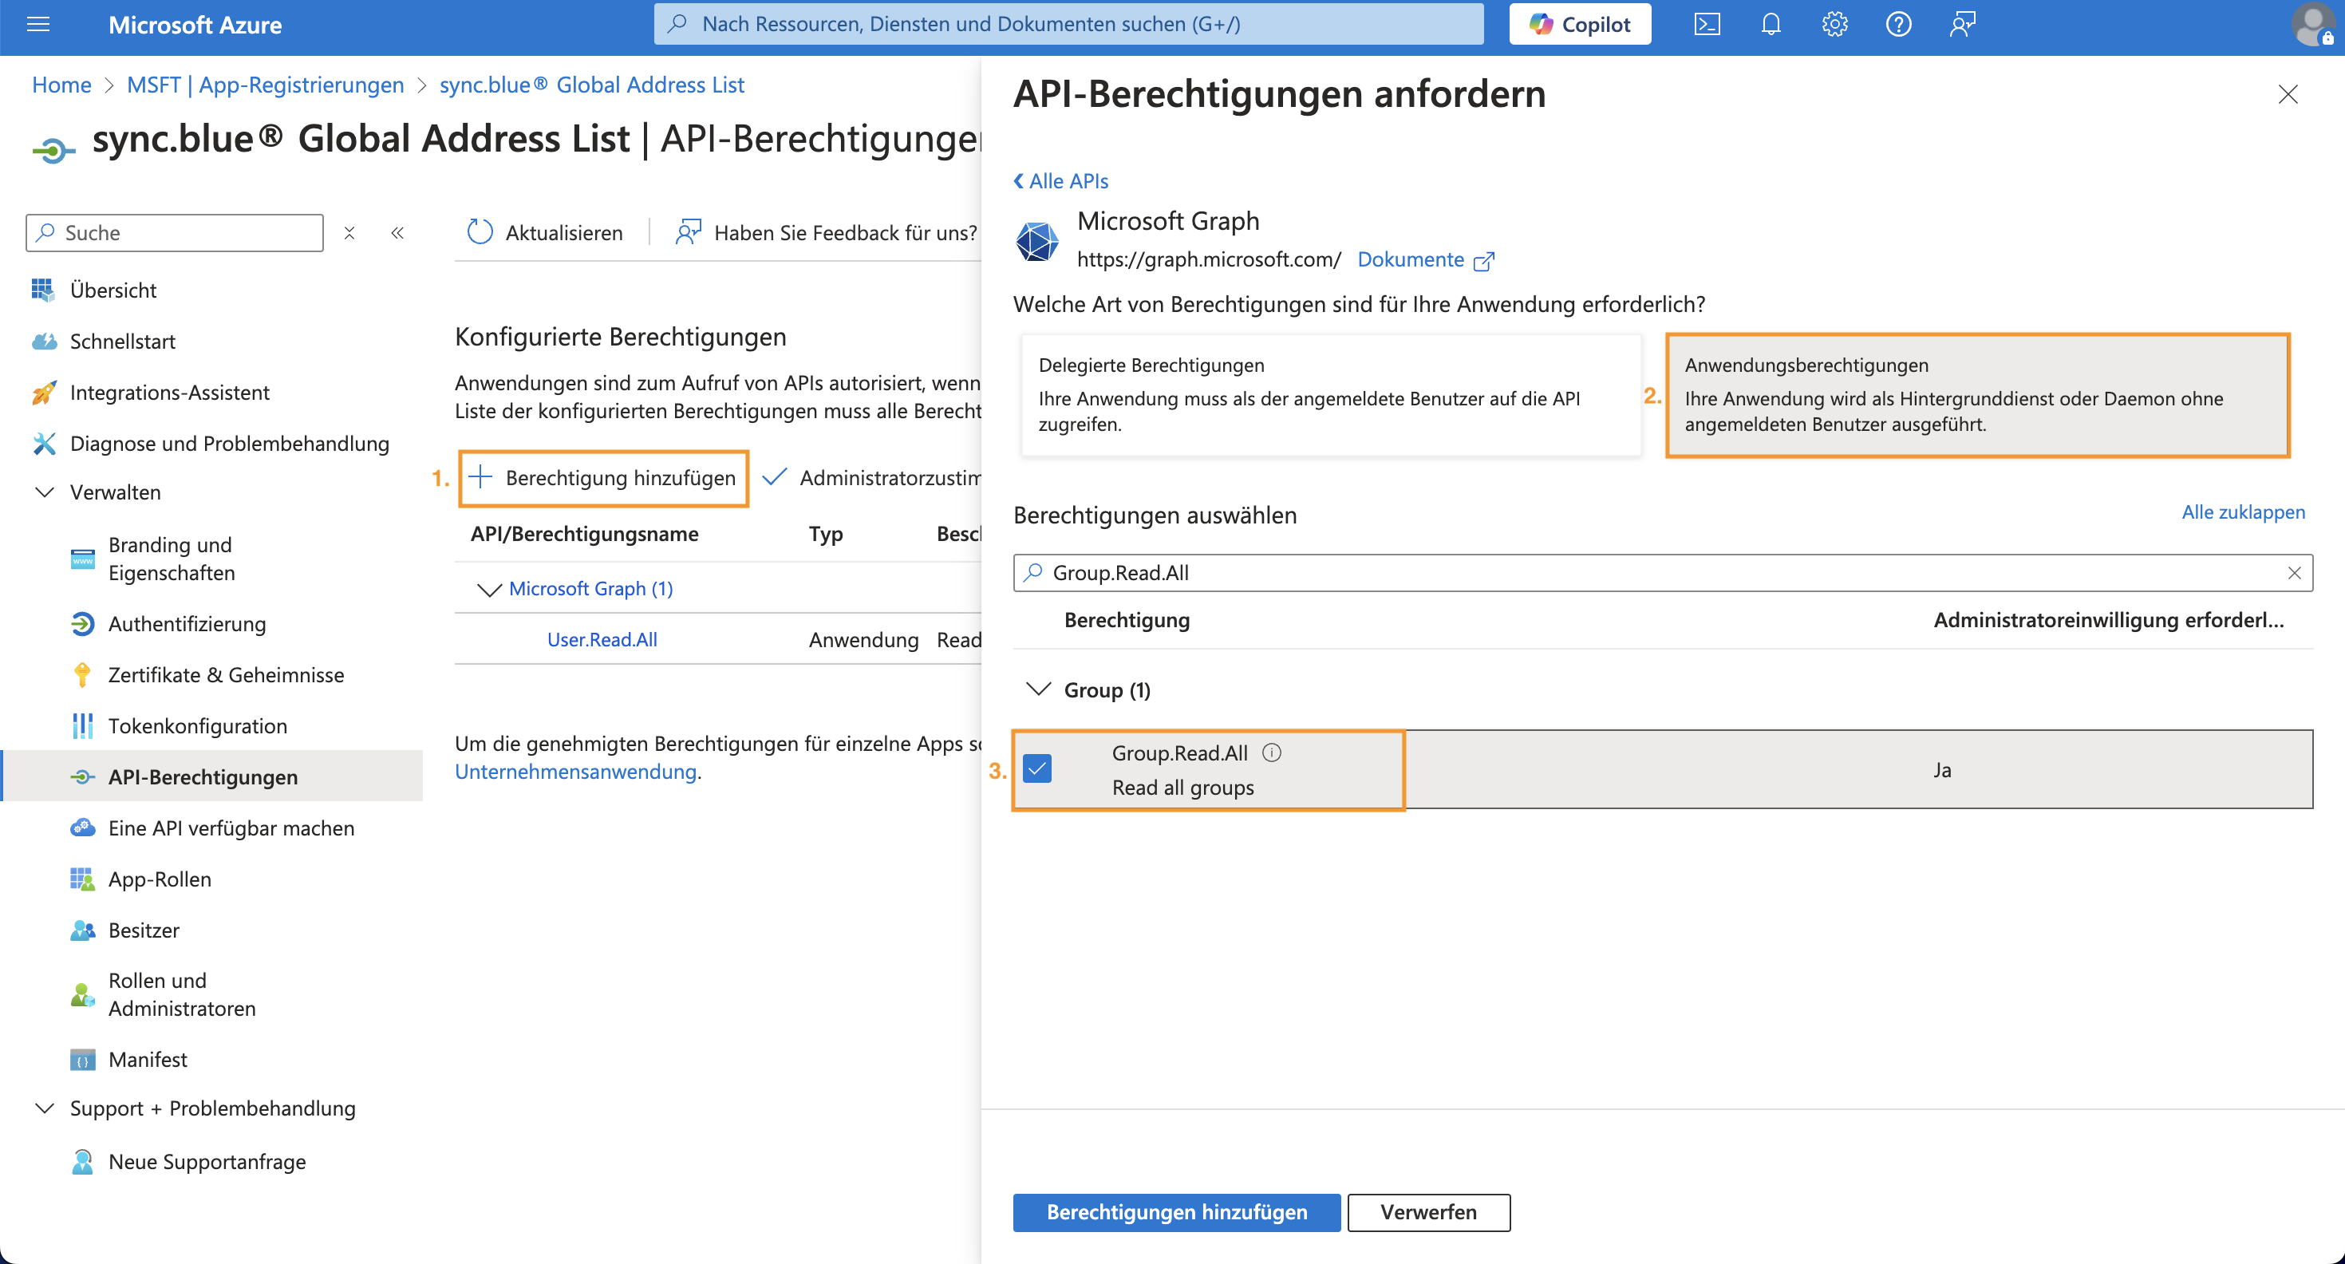Viewport: 2345px width, 1264px height.
Task: Click the Tokenkonfiguration icon
Action: pyautogui.click(x=82, y=726)
